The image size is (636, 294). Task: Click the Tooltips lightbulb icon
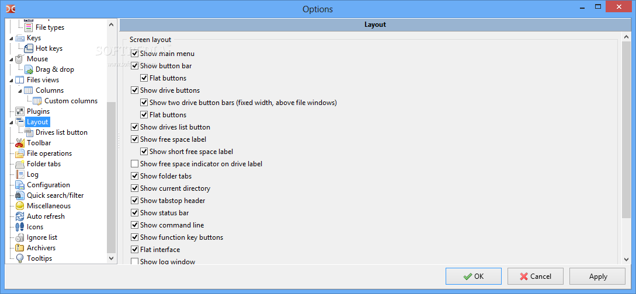click(x=19, y=258)
